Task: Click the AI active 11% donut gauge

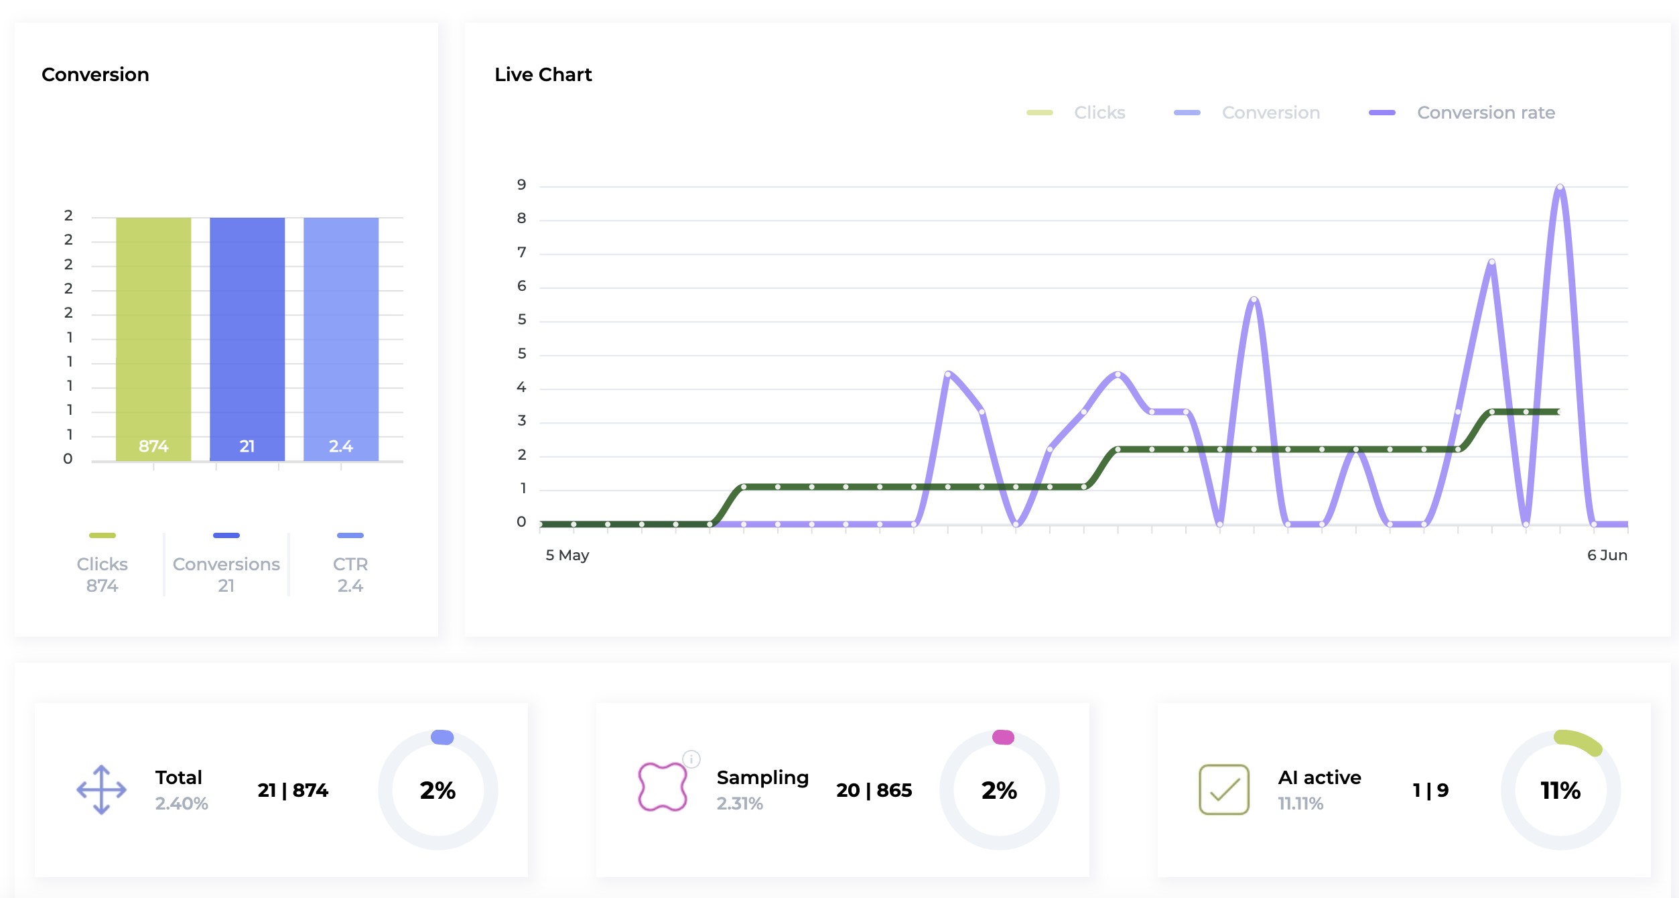Action: coord(1560,790)
